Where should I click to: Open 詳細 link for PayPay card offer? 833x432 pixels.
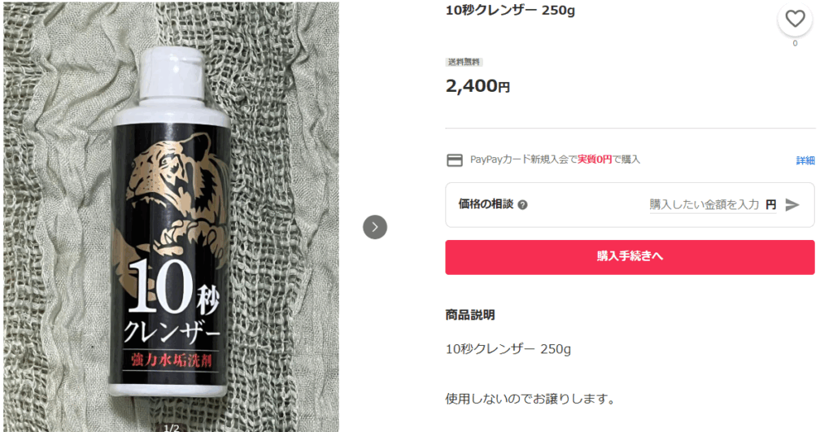click(805, 160)
